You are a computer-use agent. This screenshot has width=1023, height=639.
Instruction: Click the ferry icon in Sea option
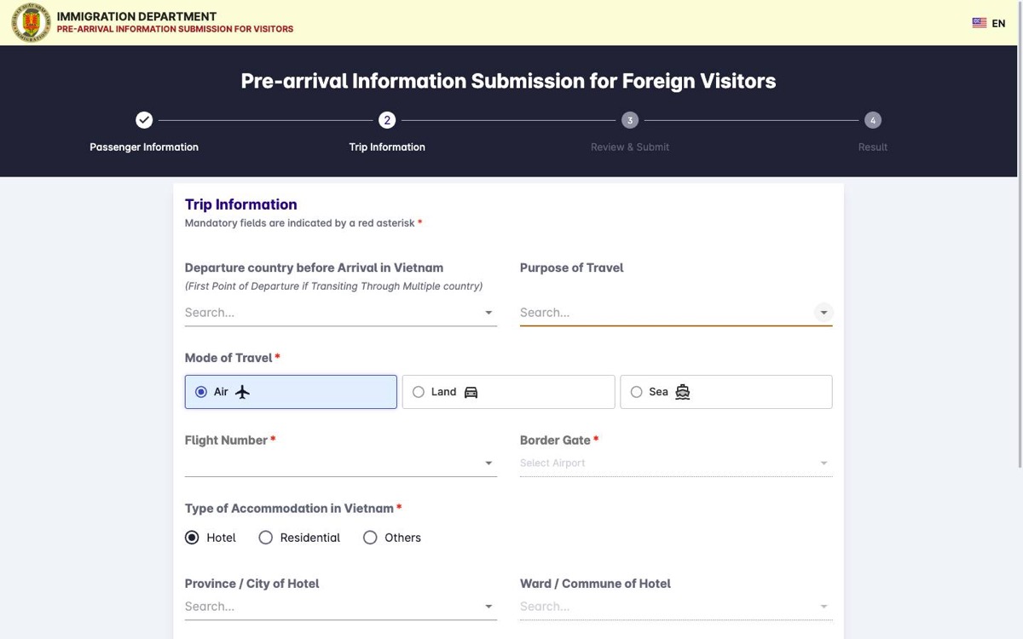682,392
